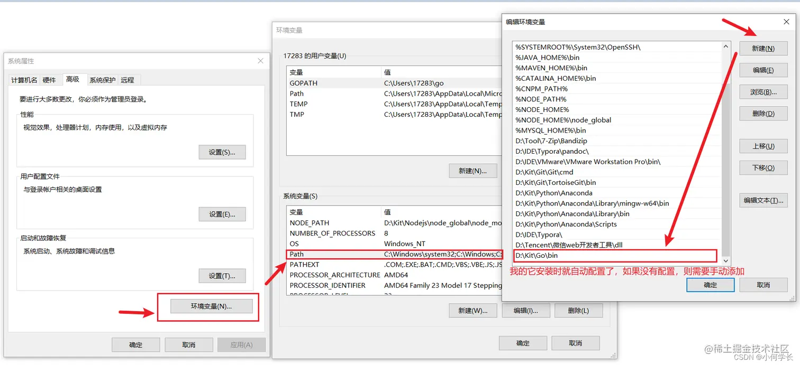Open the 系统保护 tab
800x365 pixels.
[x=103, y=80]
